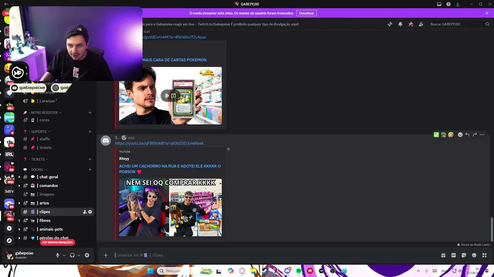Toggle the member list panel
The image size is (494, 277).
[x=421, y=24]
